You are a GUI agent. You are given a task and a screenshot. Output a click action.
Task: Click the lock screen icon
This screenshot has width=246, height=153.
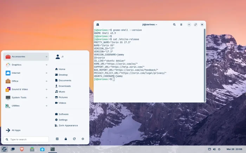66,139
